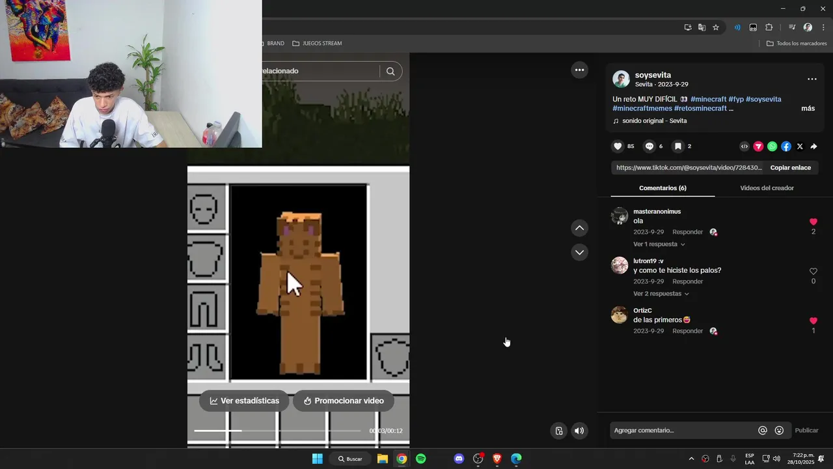Screen dimensions: 833x469
Task: Click the embed code icon
Action: click(x=744, y=147)
